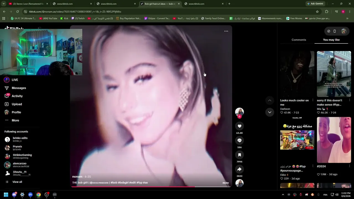Image resolution: width=354 pixels, height=199 pixels.
Task: Open options for Ekko fyp video
Action: [313, 166]
